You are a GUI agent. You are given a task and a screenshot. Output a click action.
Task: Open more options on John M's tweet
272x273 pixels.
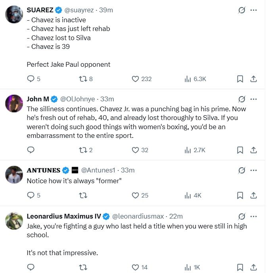pos(254,99)
